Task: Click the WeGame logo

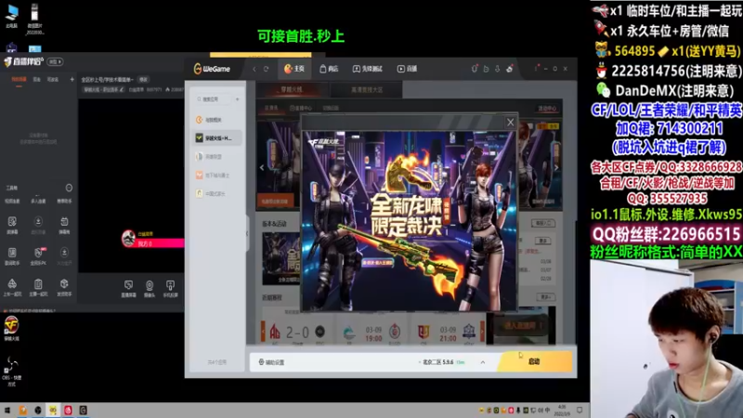Action: [x=212, y=69]
